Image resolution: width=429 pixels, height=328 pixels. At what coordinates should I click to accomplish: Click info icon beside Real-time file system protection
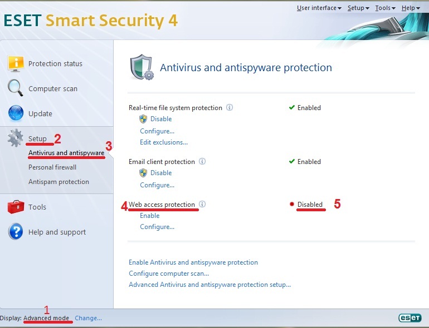pyautogui.click(x=230, y=108)
